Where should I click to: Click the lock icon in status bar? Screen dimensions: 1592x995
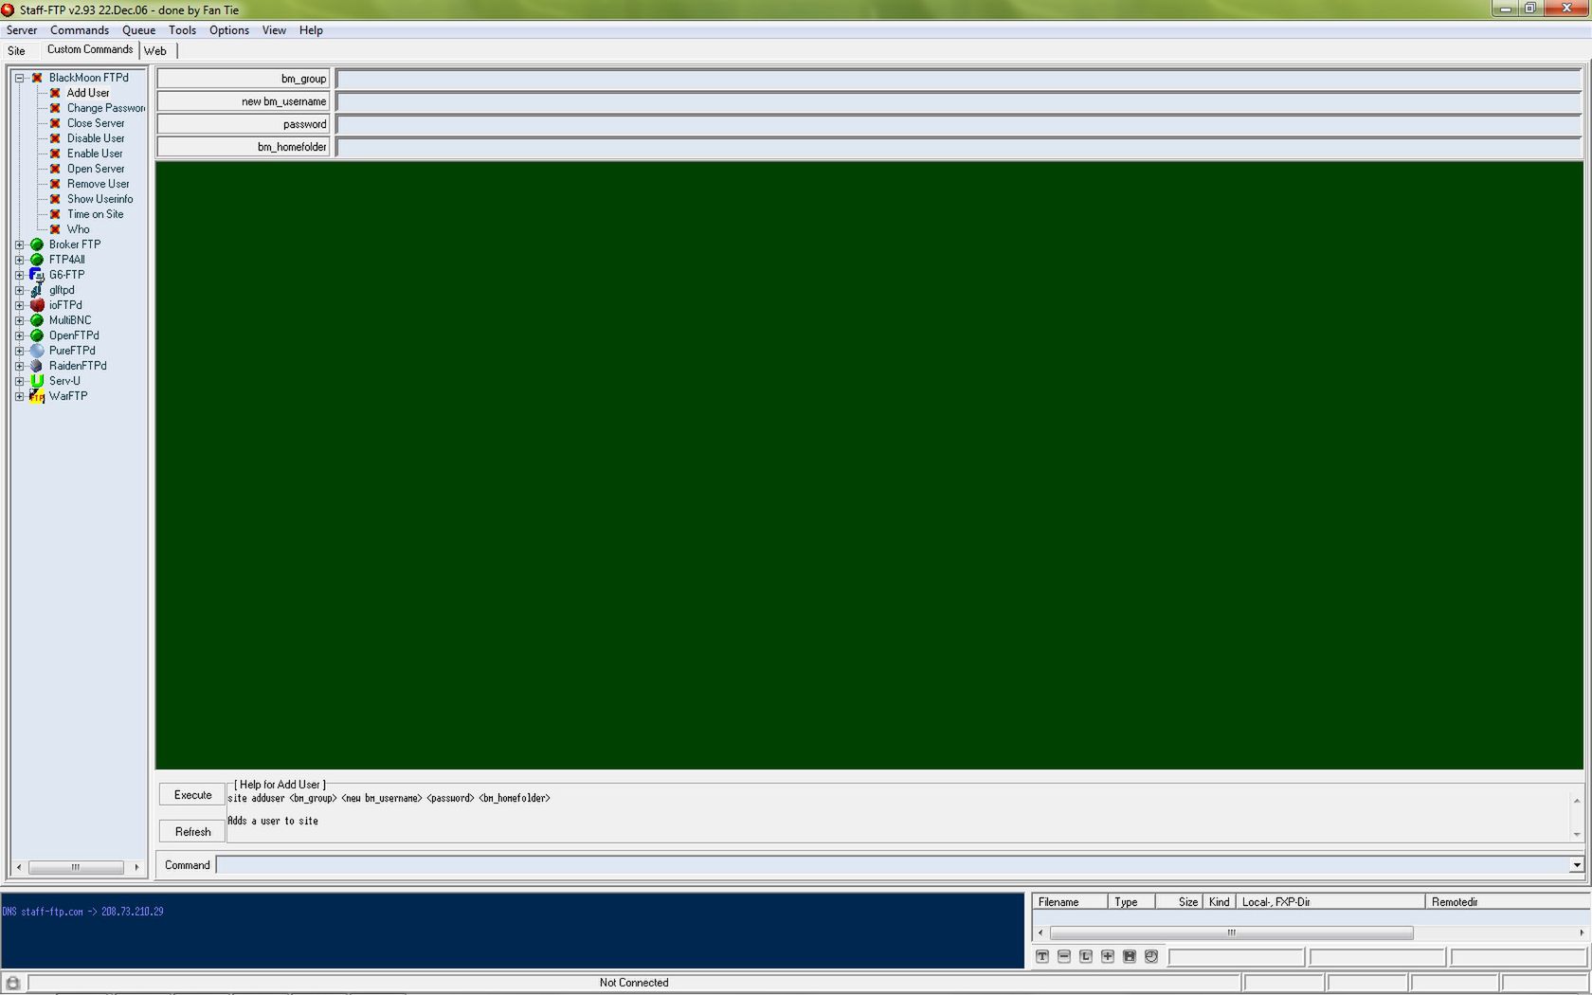pyautogui.click(x=13, y=983)
